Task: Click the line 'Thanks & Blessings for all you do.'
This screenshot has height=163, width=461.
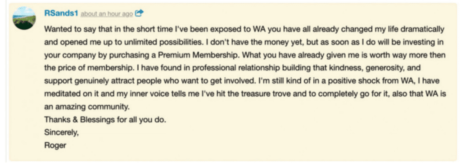Action: coord(105,119)
